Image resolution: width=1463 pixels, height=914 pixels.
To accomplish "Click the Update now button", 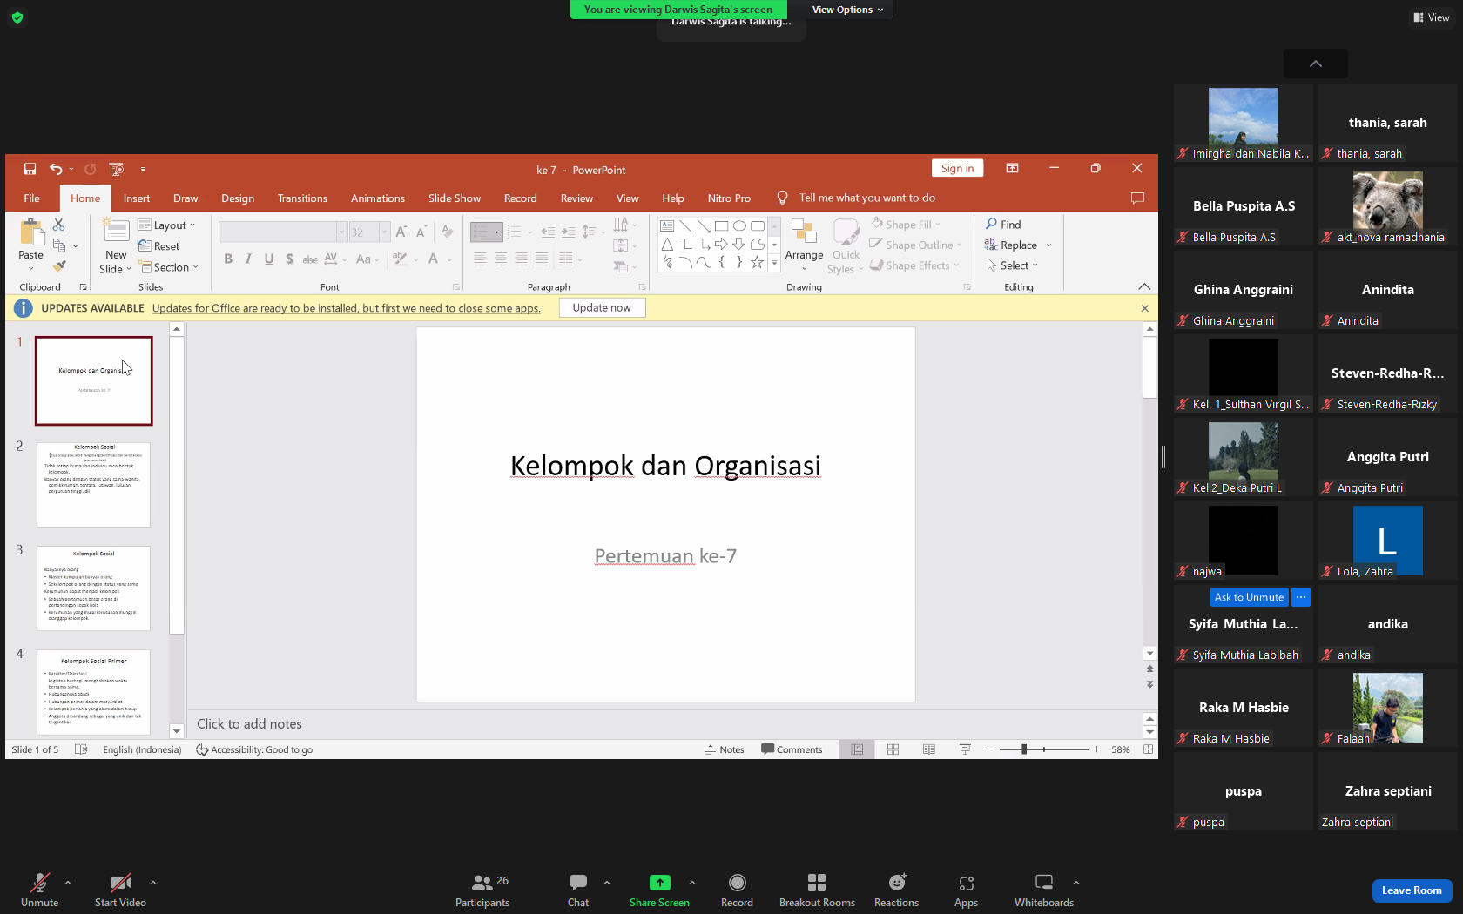I will (602, 307).
